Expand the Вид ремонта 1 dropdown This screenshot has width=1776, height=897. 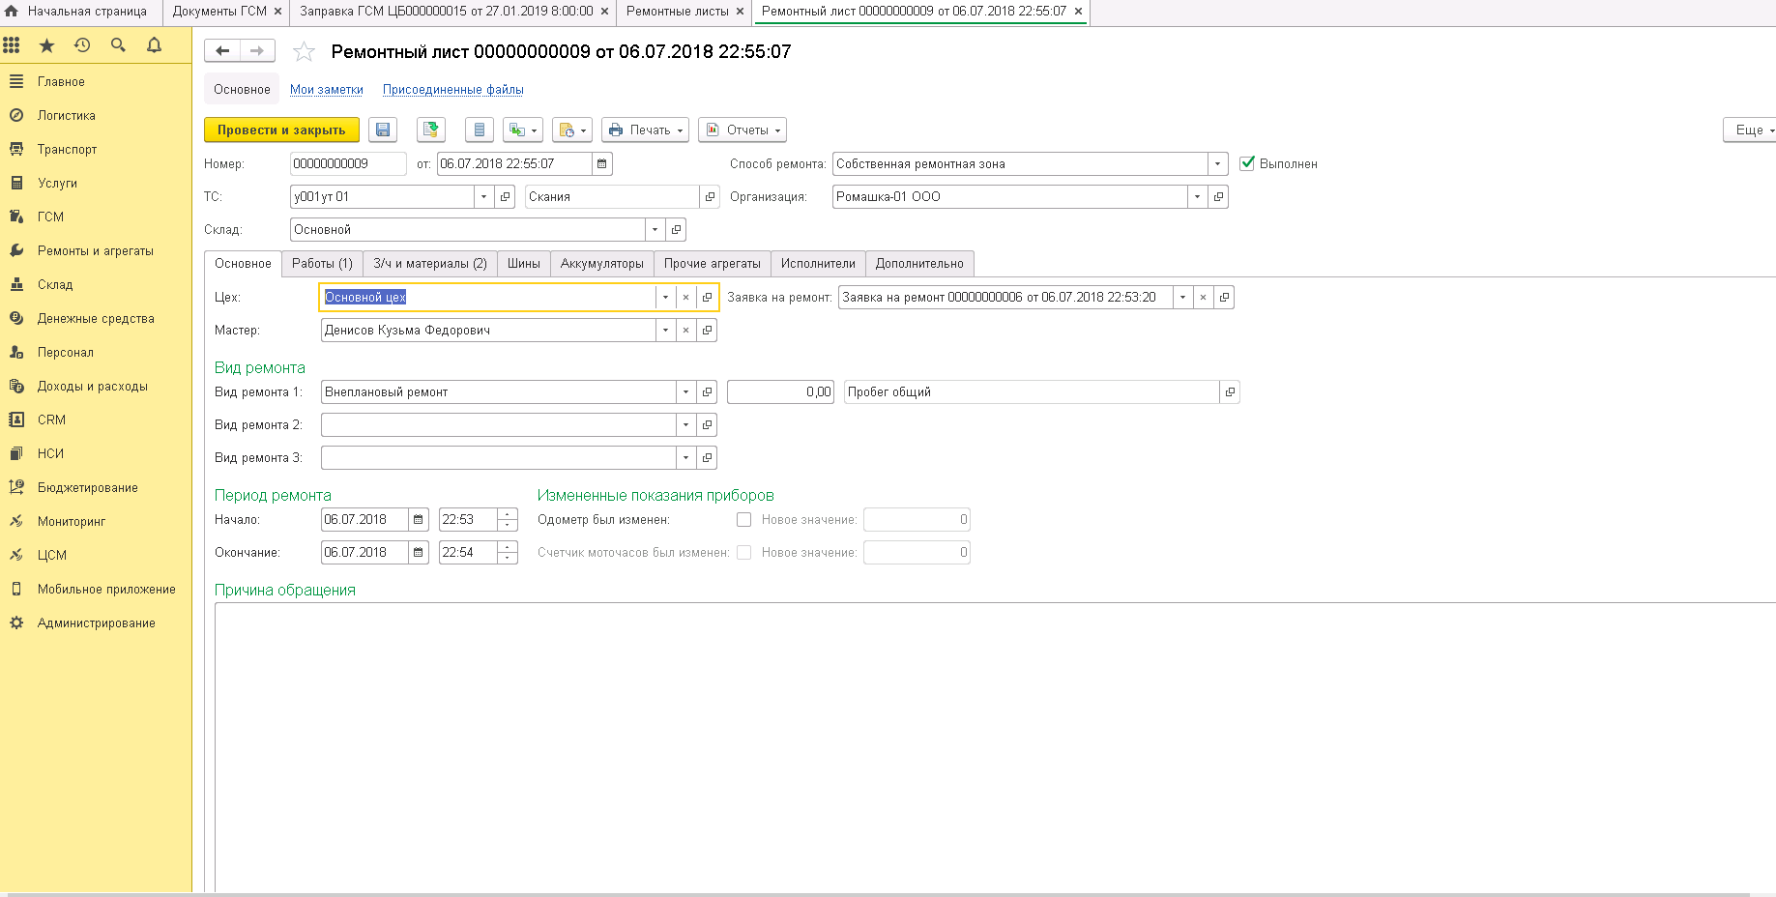(685, 392)
